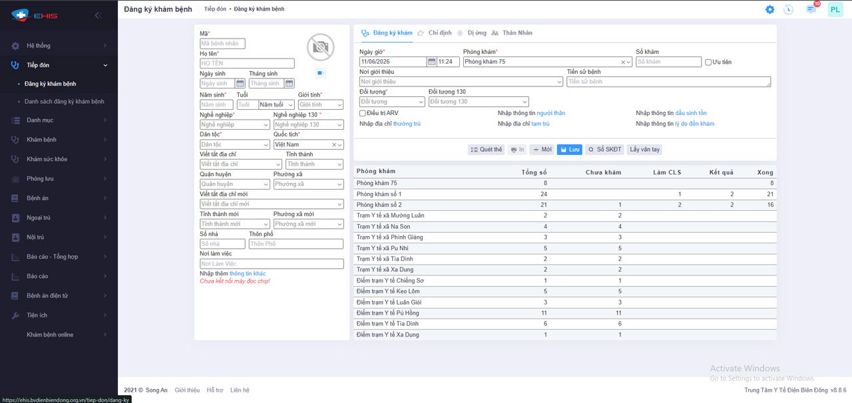Open the messages notification icon
Image resolution: width=852 pixels, height=403 pixels.
[x=811, y=9]
